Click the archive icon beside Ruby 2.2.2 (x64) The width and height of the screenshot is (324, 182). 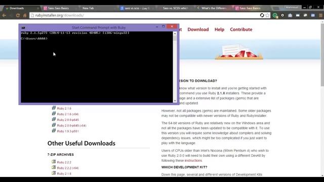[54, 167]
